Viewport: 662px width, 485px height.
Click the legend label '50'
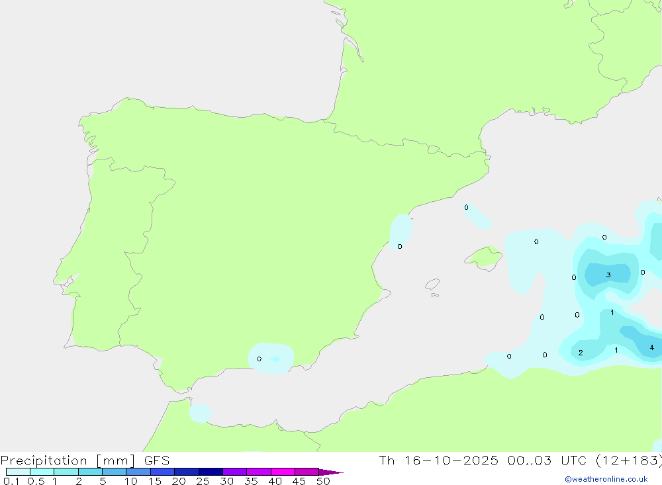pyautogui.click(x=323, y=481)
